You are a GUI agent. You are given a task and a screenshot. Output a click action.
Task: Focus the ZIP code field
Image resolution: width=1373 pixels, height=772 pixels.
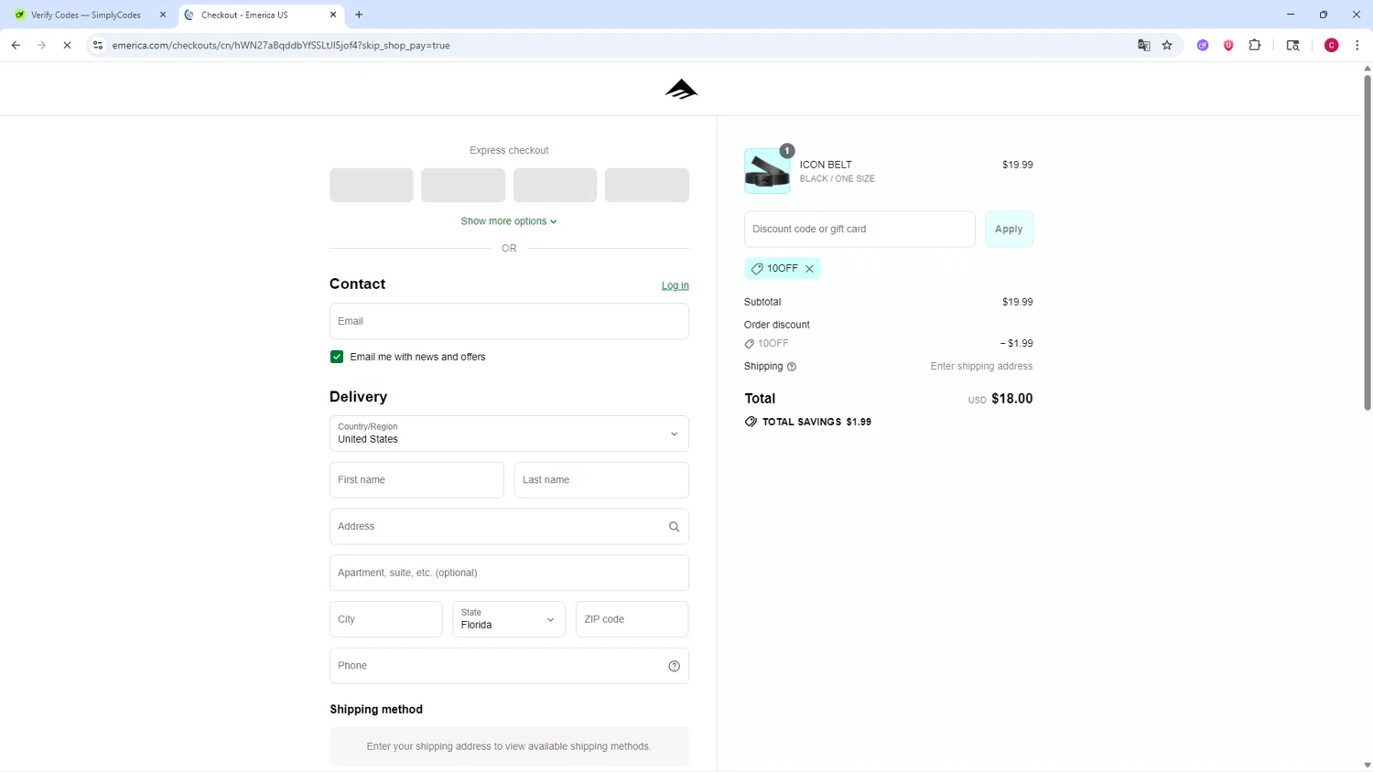(x=632, y=619)
